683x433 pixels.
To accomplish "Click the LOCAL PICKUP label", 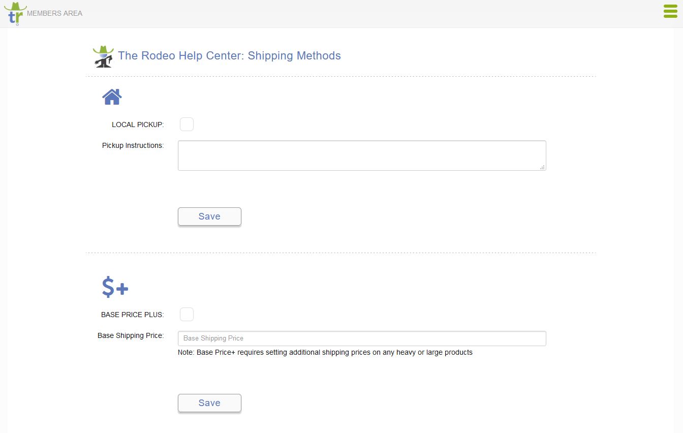I will (138, 125).
